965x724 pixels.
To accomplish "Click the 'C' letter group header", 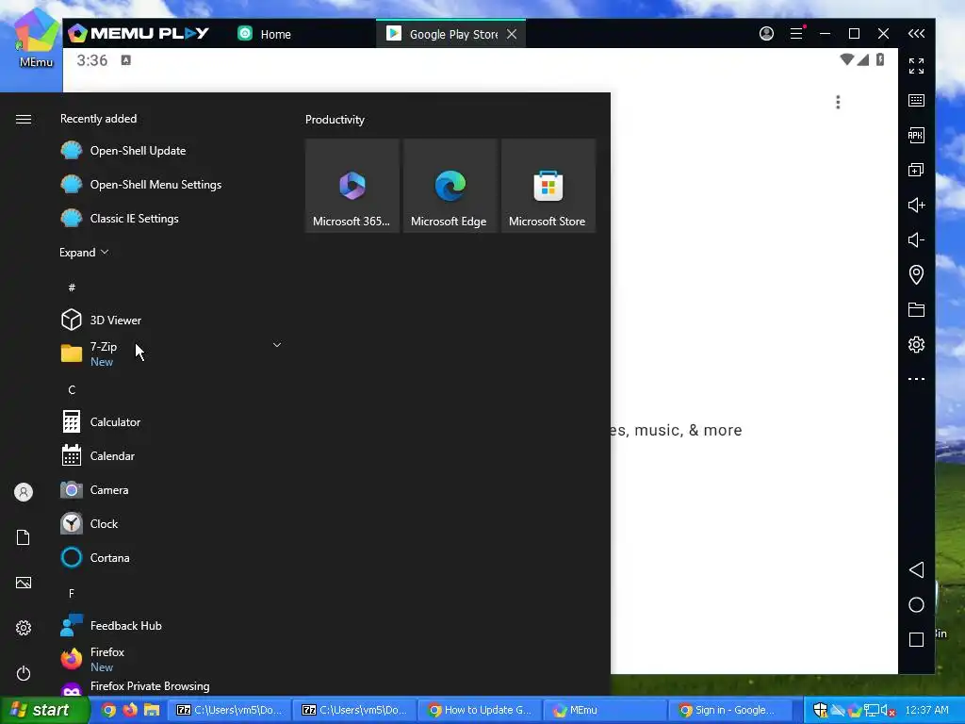I will (72, 389).
